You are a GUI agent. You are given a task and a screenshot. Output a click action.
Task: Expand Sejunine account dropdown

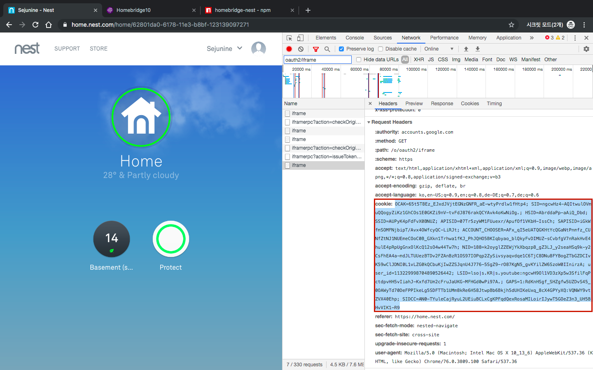224,49
